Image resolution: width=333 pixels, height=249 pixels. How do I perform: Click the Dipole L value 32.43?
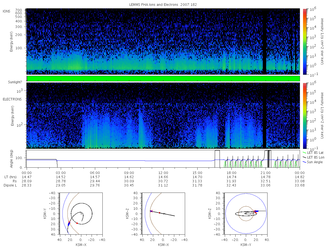[231, 185]
